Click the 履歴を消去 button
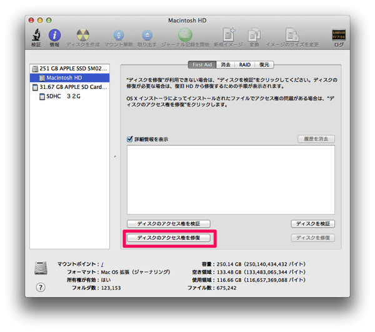 click(316, 139)
